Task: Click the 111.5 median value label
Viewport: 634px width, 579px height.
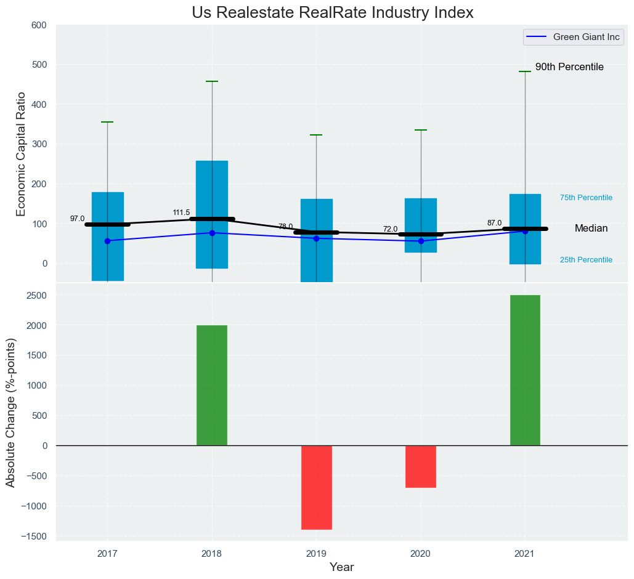Action: pyautogui.click(x=181, y=213)
